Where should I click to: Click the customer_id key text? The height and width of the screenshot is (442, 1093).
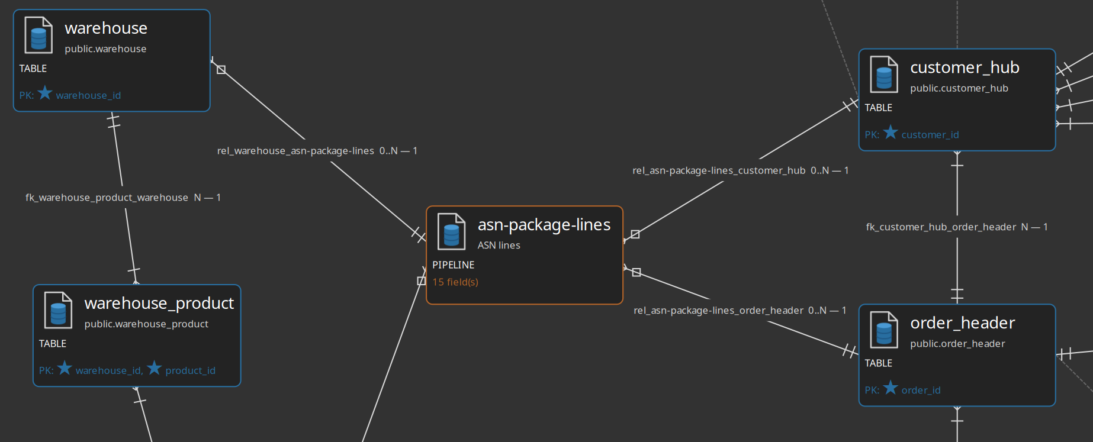tap(930, 135)
